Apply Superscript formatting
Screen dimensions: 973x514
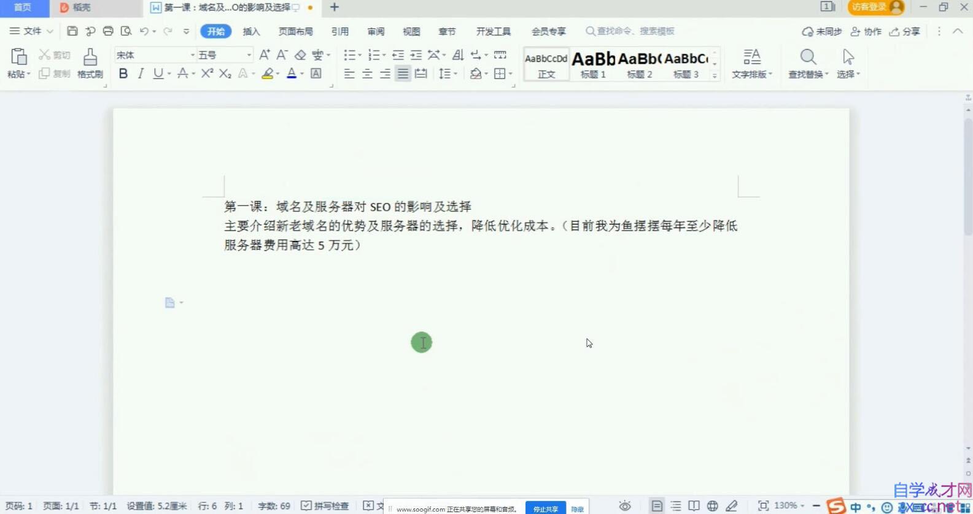coord(207,74)
